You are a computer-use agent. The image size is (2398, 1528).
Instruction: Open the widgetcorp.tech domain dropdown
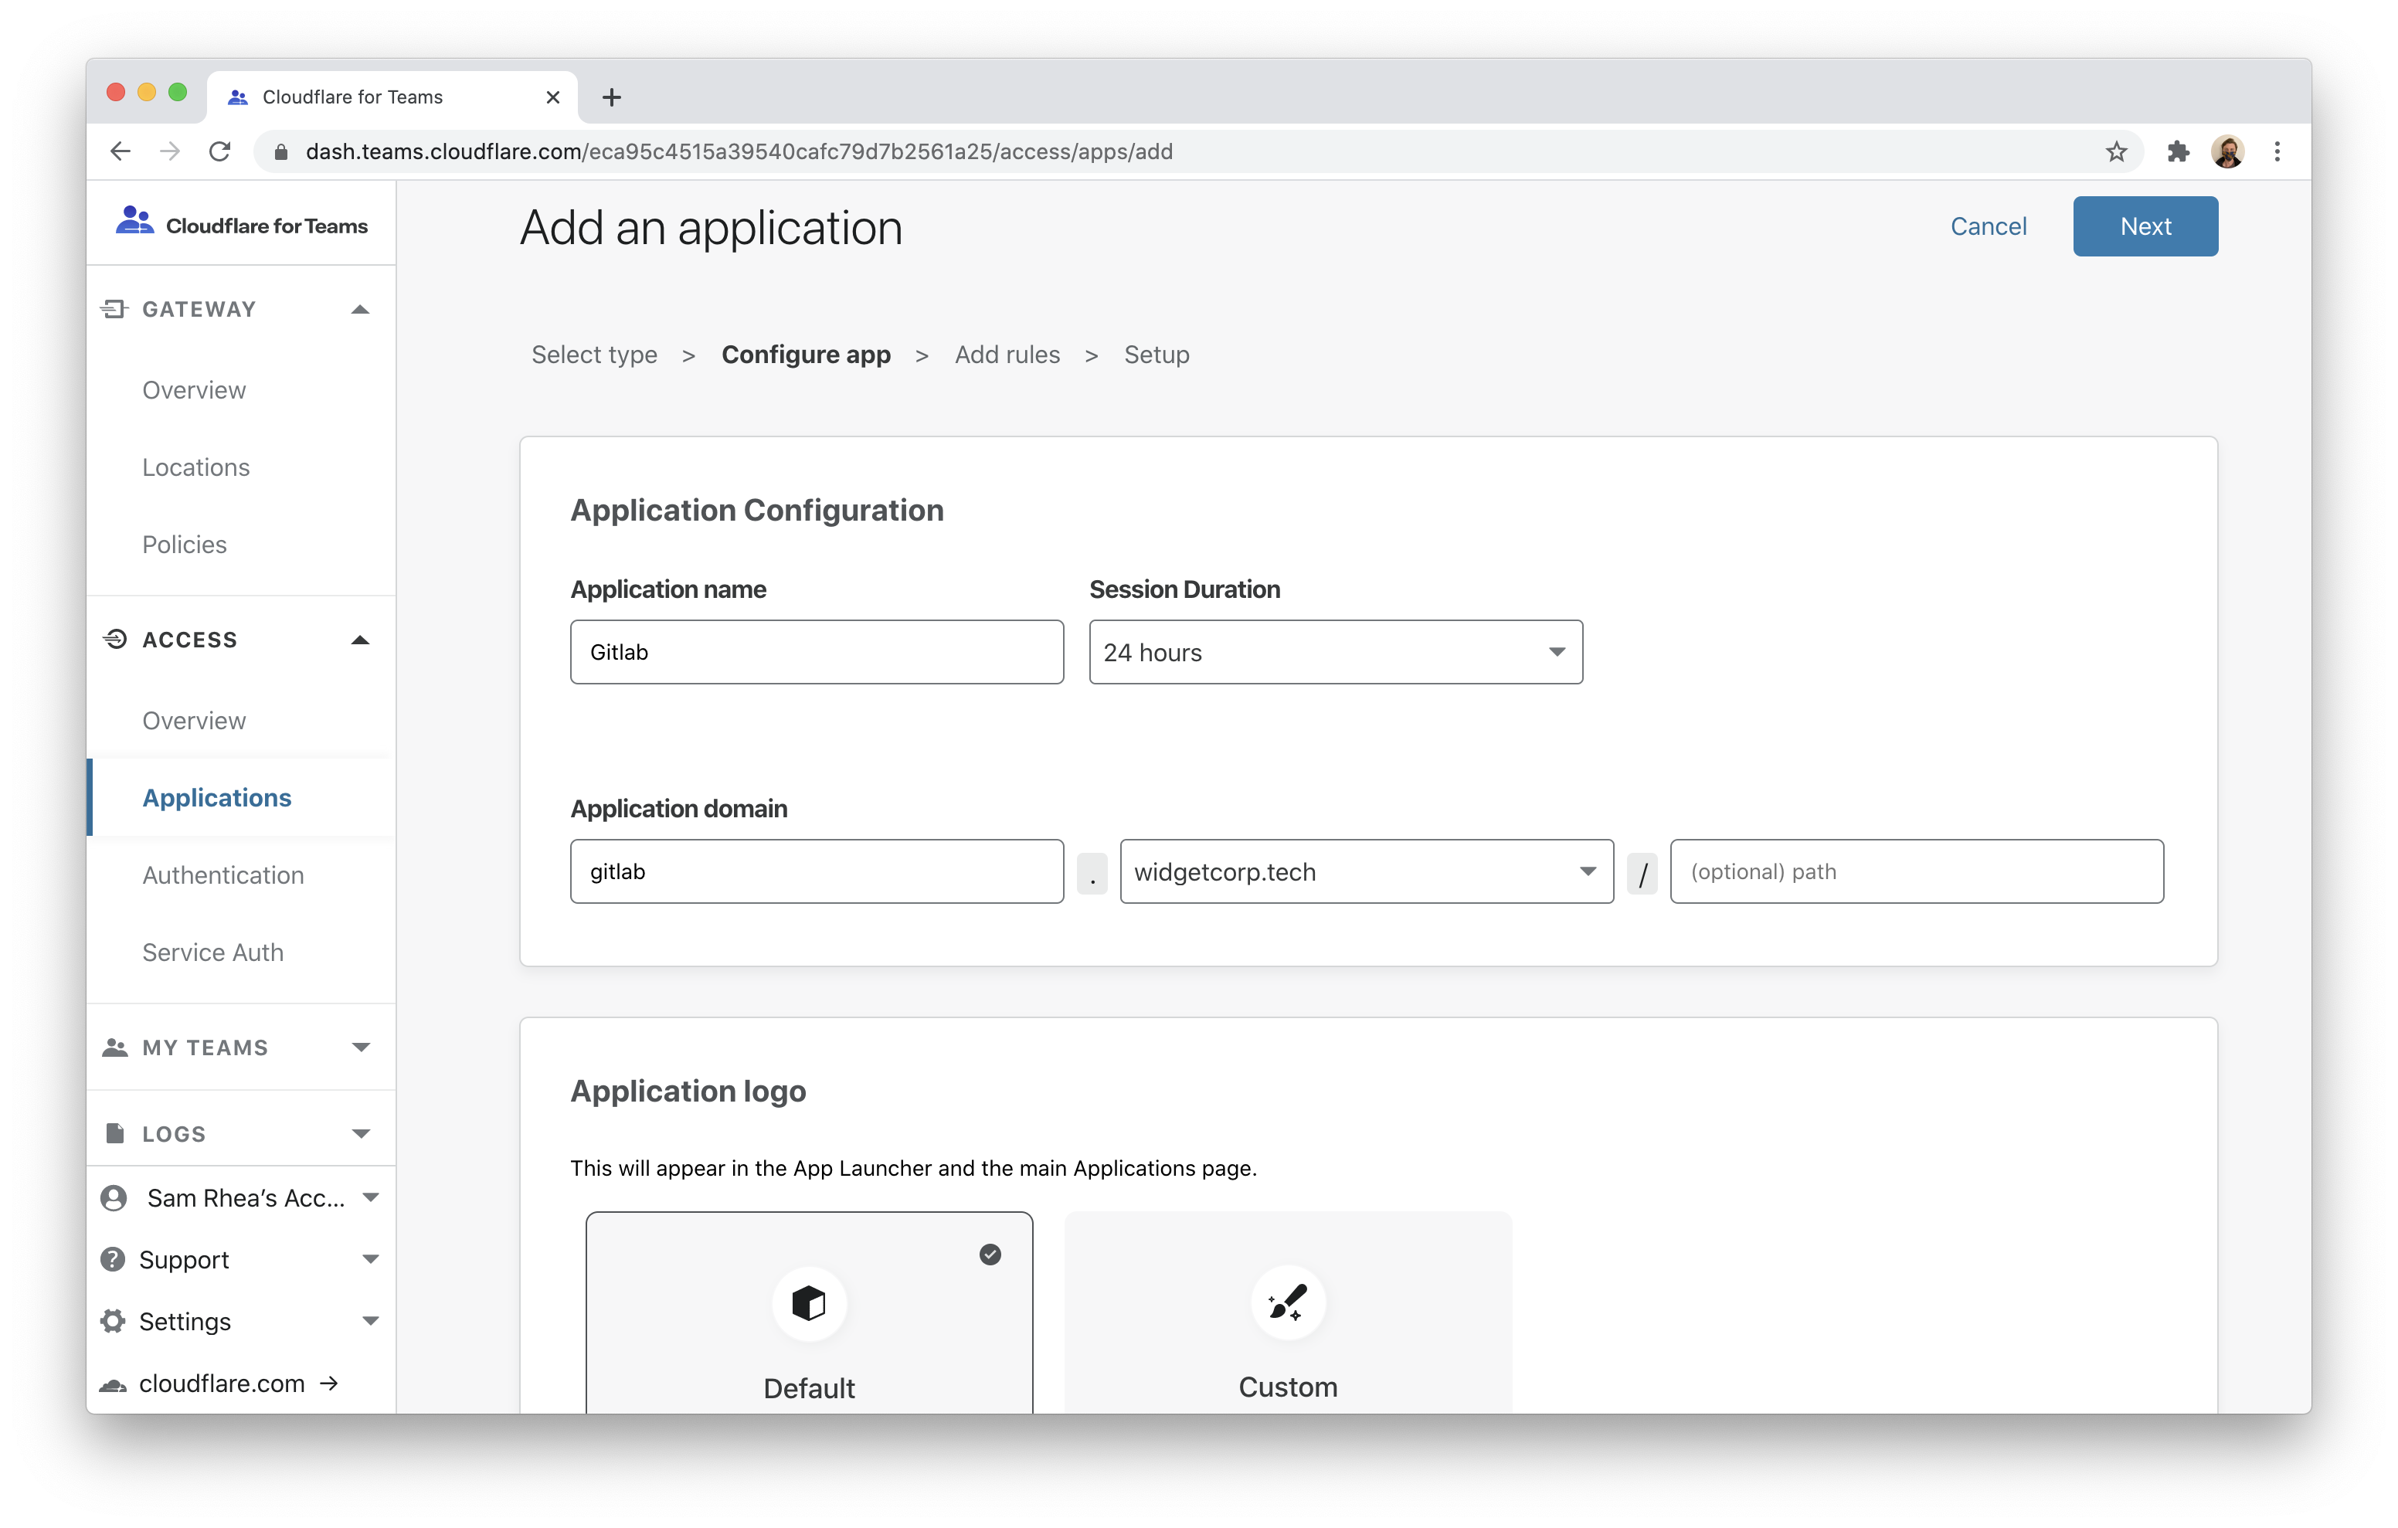1365,871
